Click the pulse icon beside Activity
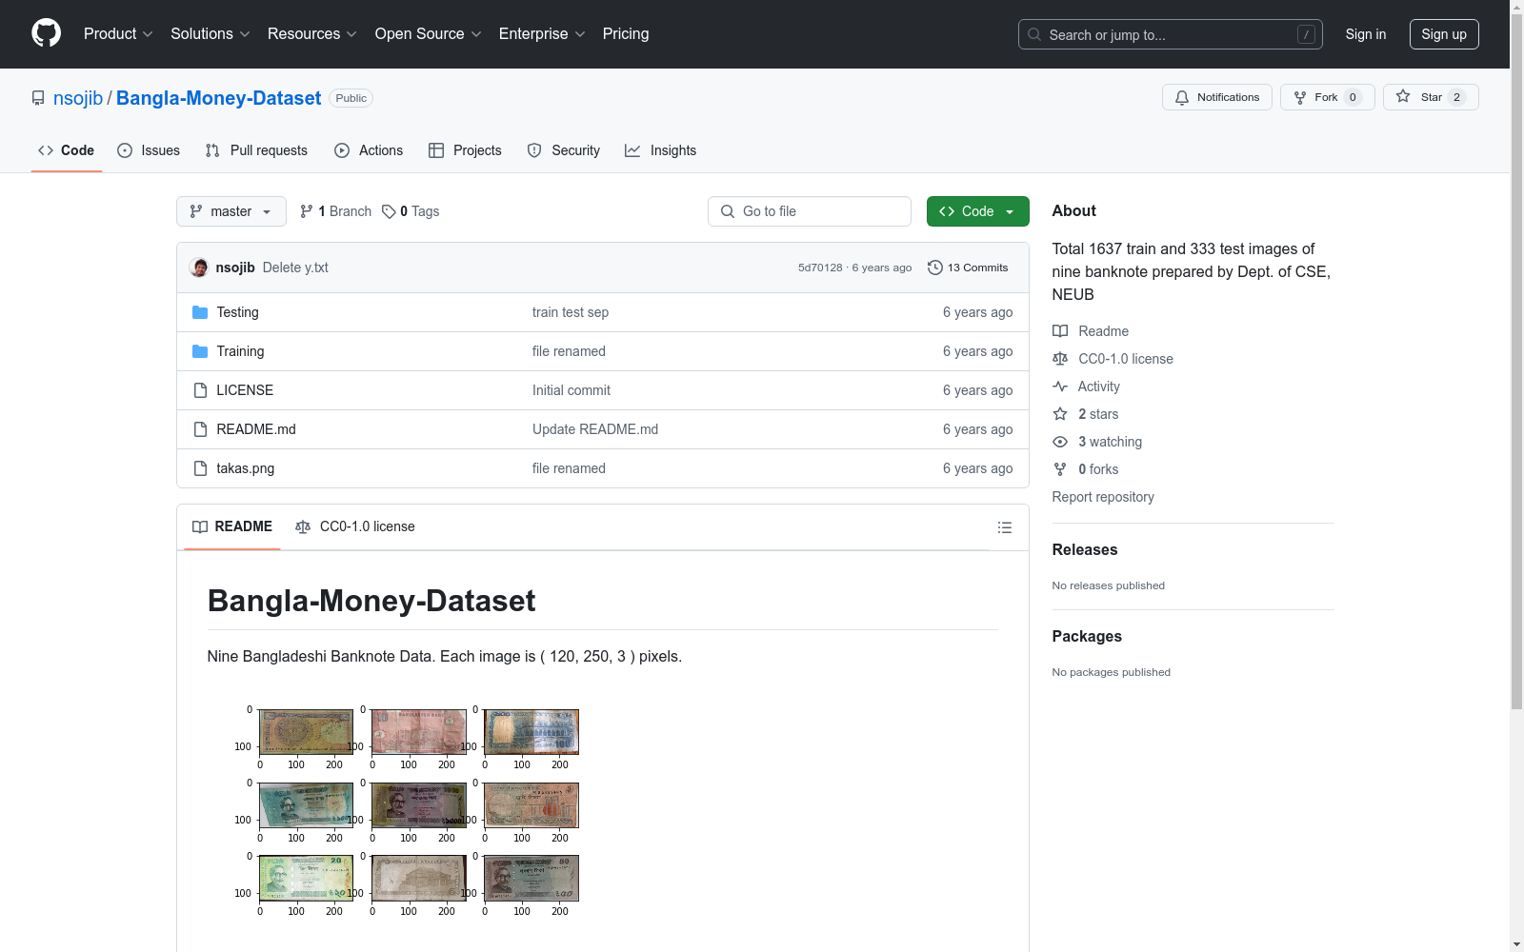1524x952 pixels. click(1060, 387)
